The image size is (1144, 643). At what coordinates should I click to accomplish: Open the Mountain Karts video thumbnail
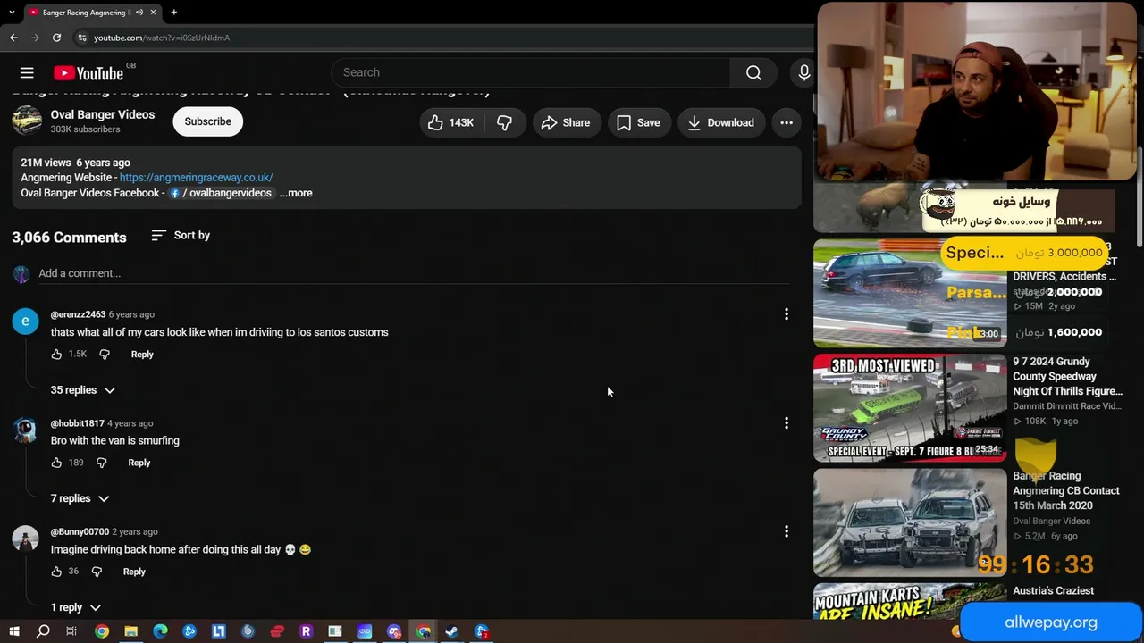click(x=910, y=601)
